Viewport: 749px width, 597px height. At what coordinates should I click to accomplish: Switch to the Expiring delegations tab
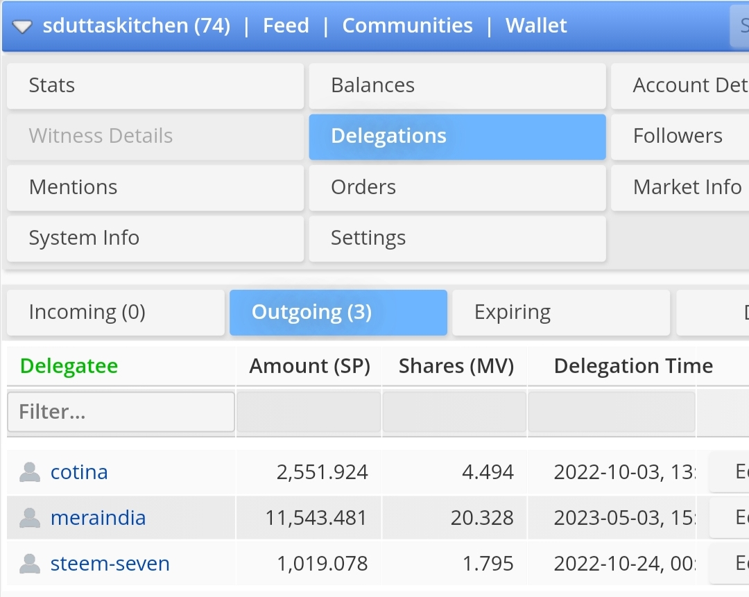click(x=560, y=313)
